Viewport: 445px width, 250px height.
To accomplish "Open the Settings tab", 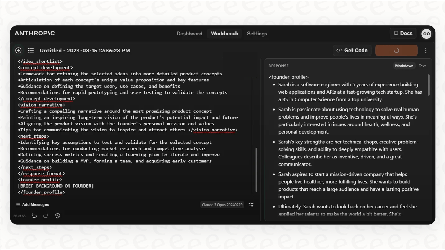I will (257, 34).
